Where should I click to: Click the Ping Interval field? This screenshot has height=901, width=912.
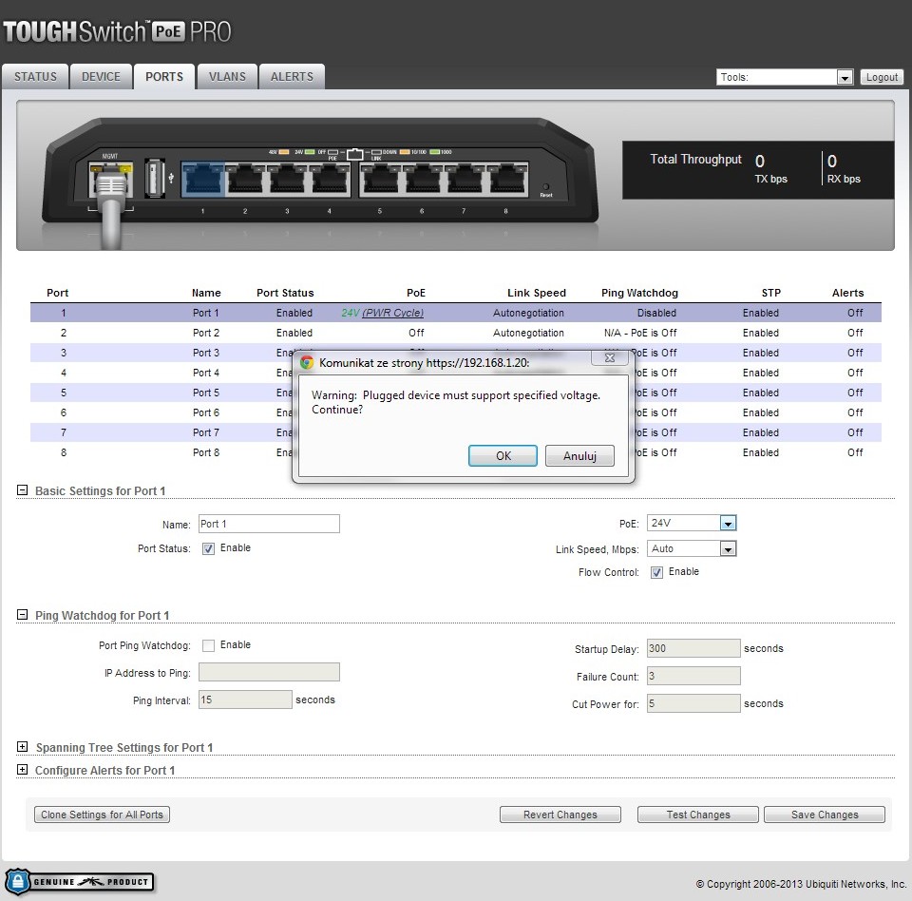[245, 700]
